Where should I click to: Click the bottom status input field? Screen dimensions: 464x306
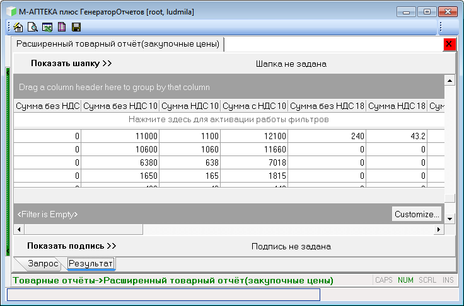(x=163, y=295)
